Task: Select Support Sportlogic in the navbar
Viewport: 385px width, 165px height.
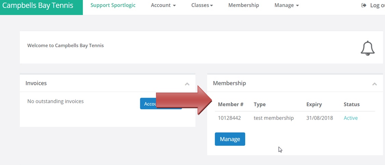Action: click(x=113, y=5)
